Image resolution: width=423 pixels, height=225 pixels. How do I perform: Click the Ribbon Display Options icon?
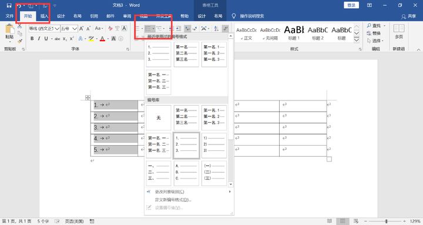click(x=370, y=5)
